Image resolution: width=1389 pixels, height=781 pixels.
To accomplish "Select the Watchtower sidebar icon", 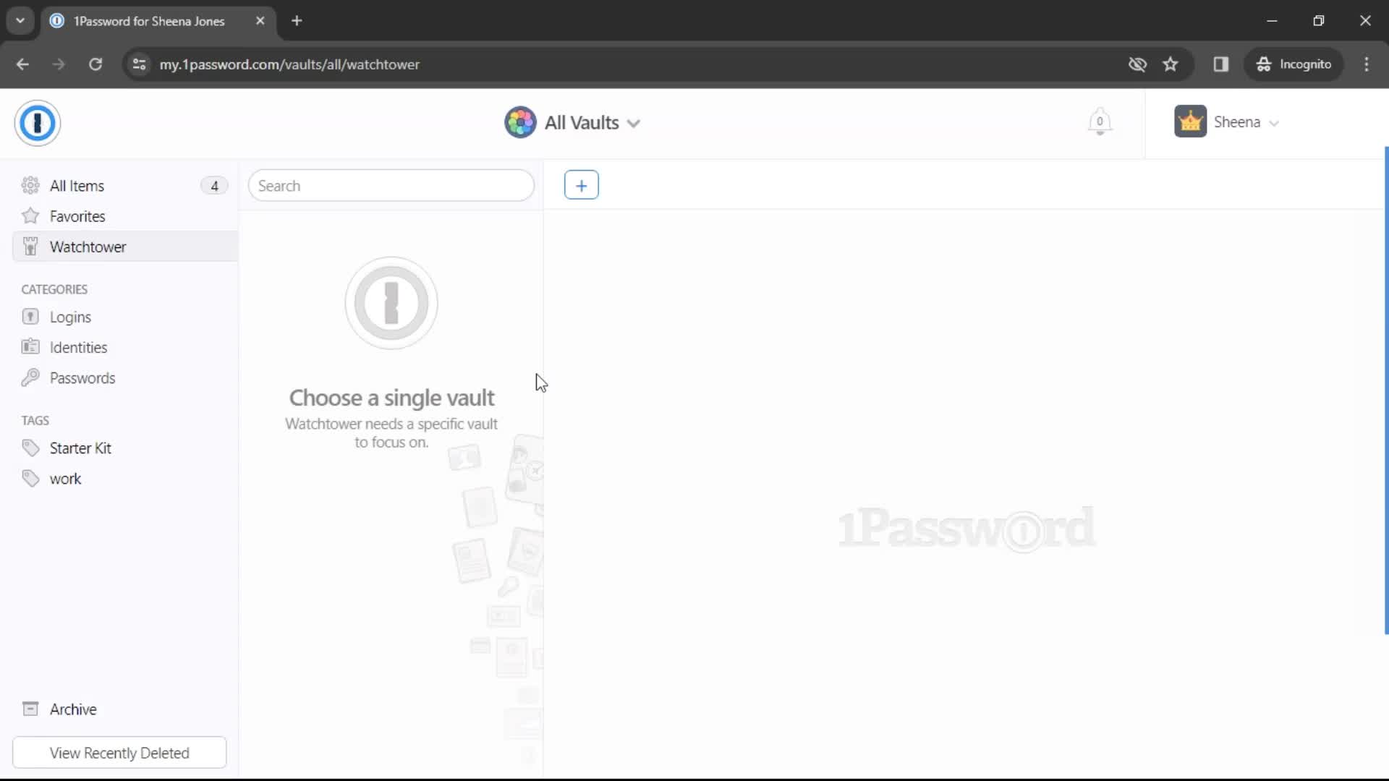I will [30, 246].
